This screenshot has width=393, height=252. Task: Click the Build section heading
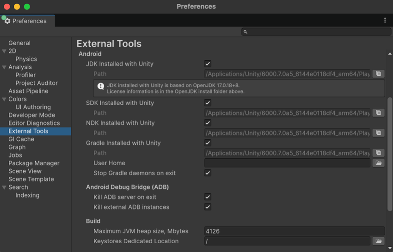tap(93, 221)
